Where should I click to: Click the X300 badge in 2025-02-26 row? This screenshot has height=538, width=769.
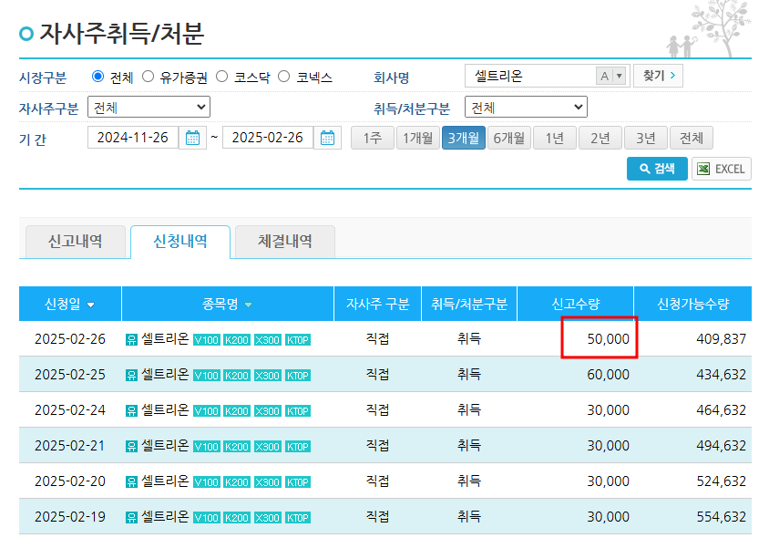pos(267,340)
